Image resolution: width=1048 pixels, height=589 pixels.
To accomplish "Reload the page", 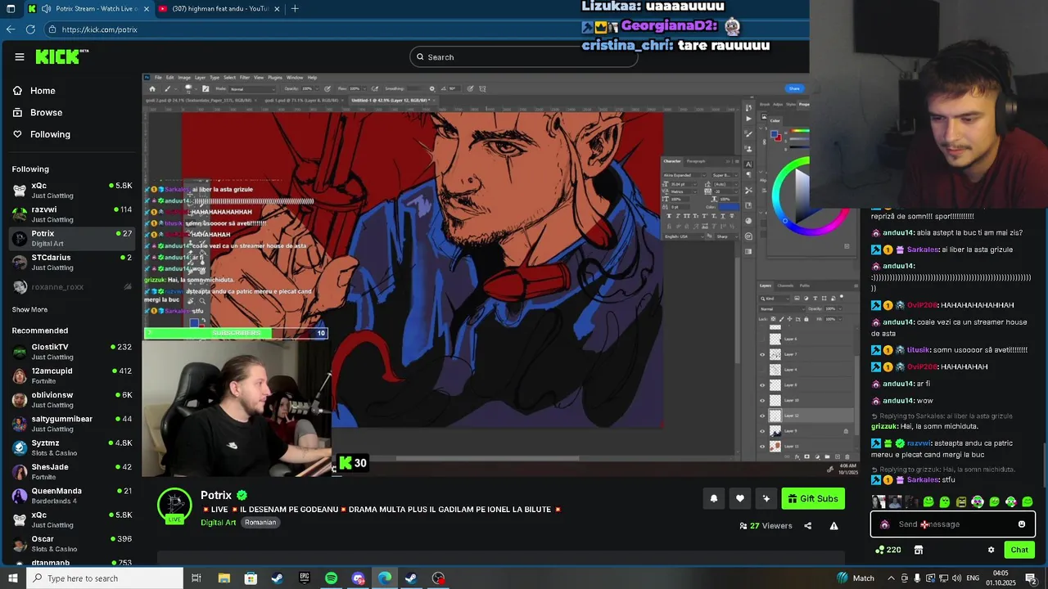I will pos(30,29).
